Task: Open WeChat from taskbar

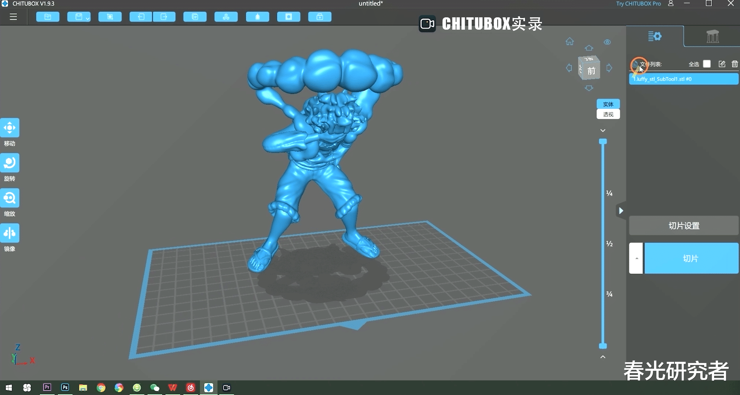Action: coord(155,388)
